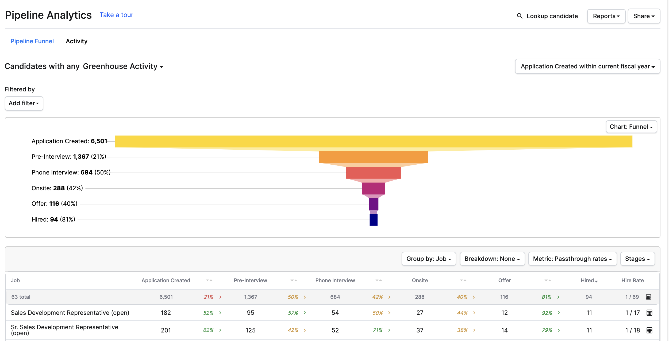Click sort arrows next to Application Created column
669x341 pixels.
click(x=209, y=280)
